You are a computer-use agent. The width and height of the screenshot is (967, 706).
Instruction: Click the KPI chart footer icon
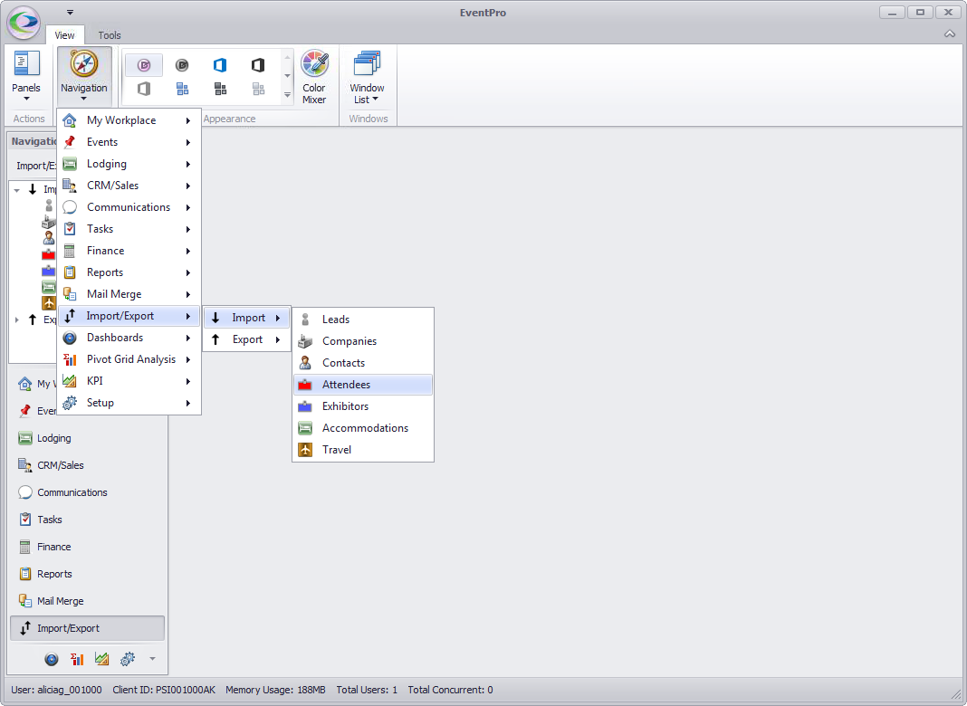(x=102, y=659)
